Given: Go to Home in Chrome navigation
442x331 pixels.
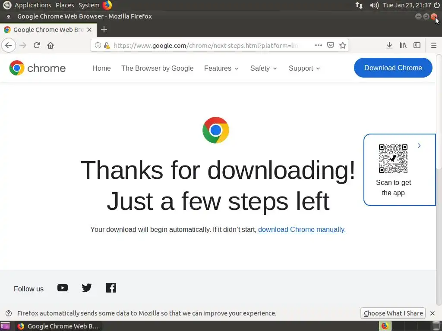Looking at the screenshot, I should point(101,68).
